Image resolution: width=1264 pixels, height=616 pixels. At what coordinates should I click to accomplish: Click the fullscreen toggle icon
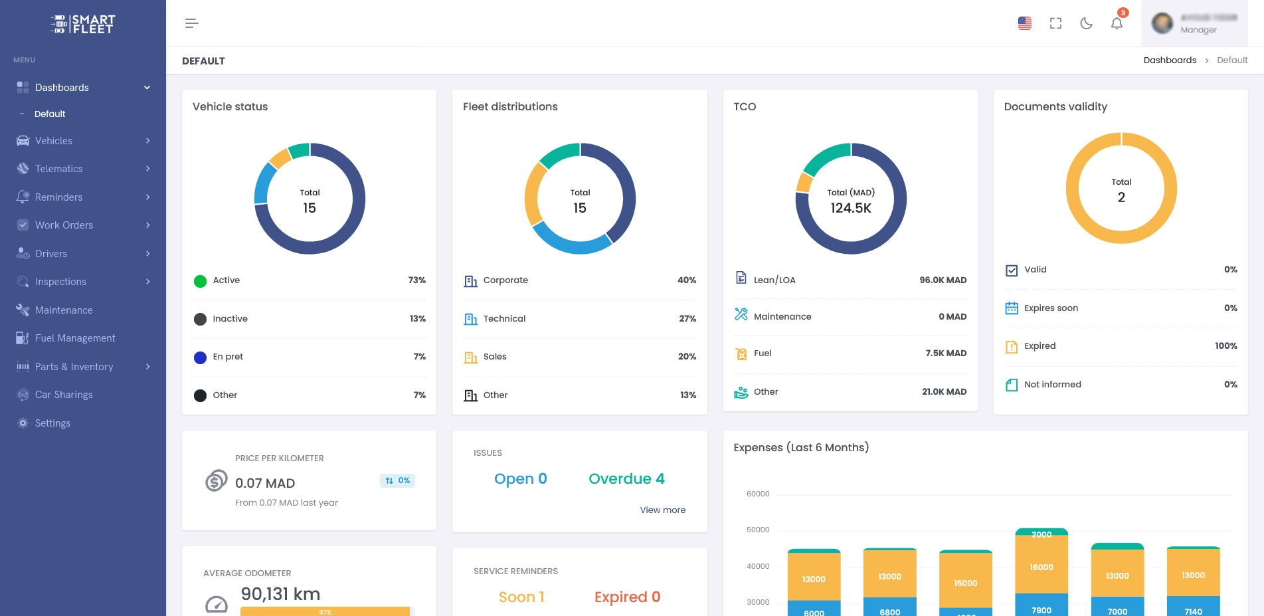1055,23
